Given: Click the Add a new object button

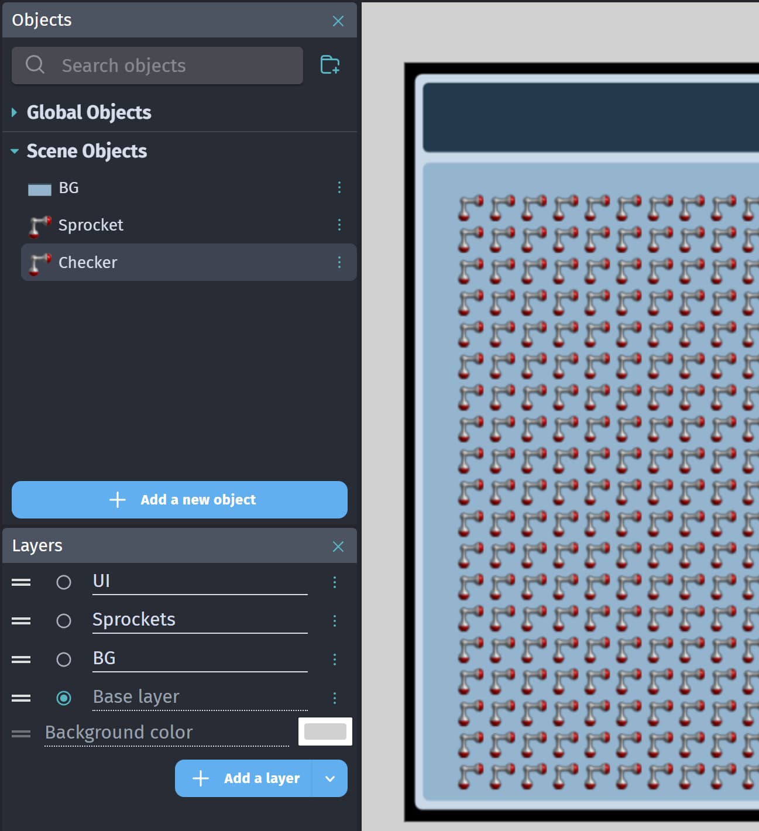Looking at the screenshot, I should click(180, 500).
